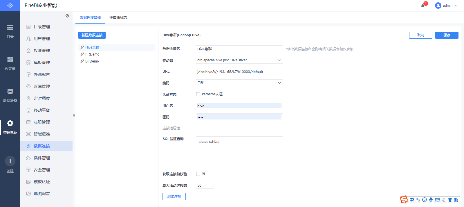Click the 密码 password field
This screenshot has height=207, width=464.
click(239, 117)
